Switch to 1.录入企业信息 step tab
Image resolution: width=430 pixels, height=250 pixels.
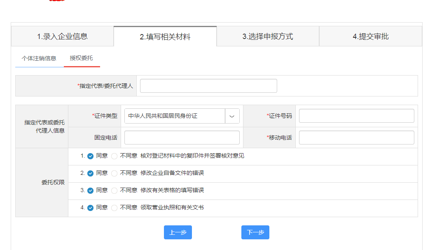click(x=62, y=37)
